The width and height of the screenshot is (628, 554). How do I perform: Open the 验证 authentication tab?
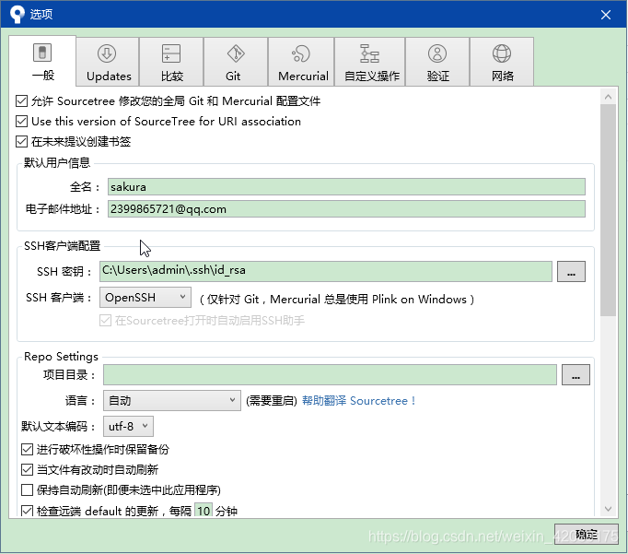coord(437,62)
